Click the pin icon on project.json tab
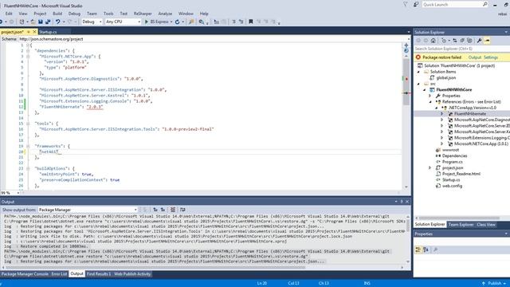 pyautogui.click(x=29, y=32)
